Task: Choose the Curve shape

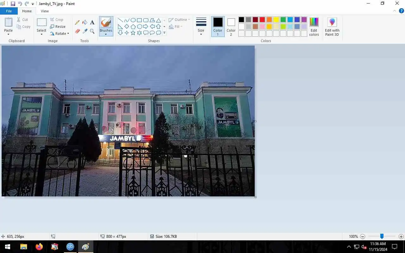Action: 127,20
